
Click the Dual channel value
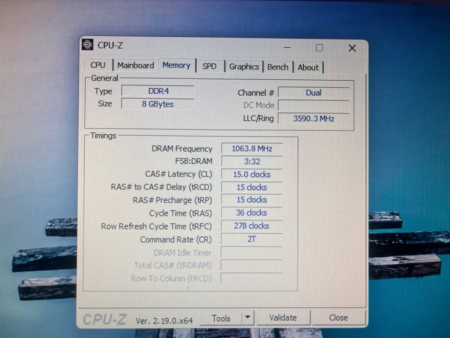(x=314, y=93)
